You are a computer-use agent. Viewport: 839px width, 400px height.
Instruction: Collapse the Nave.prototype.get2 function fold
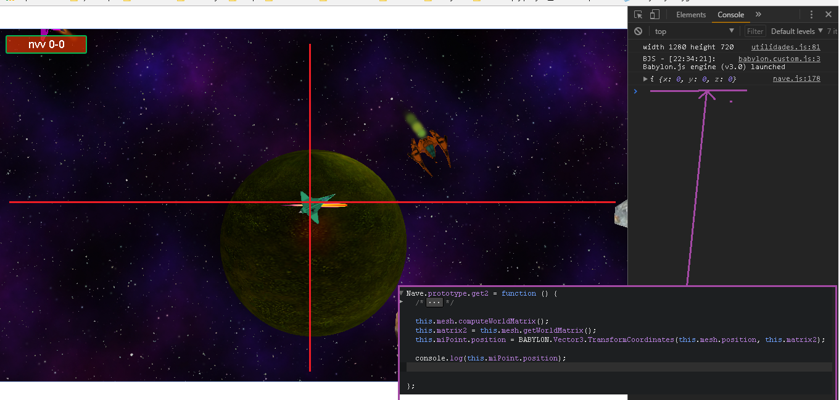(402, 293)
